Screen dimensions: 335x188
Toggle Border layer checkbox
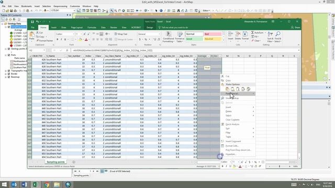pos(9,74)
